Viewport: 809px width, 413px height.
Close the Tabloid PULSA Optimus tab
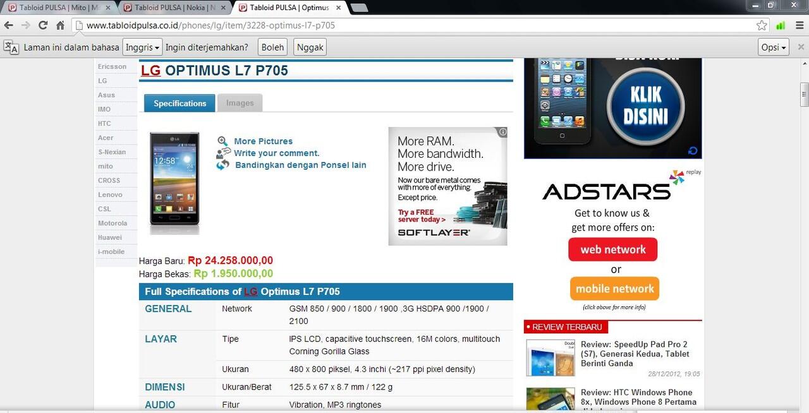pyautogui.click(x=338, y=8)
